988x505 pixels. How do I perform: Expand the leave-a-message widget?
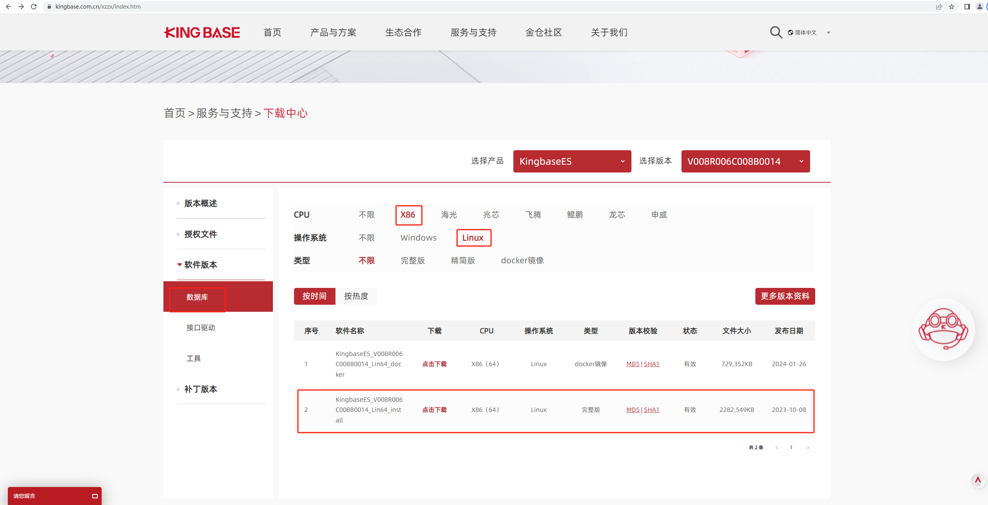[95, 496]
